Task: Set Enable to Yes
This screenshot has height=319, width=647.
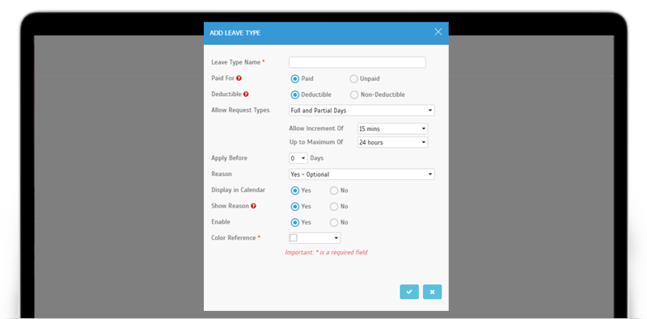Action: pos(295,223)
